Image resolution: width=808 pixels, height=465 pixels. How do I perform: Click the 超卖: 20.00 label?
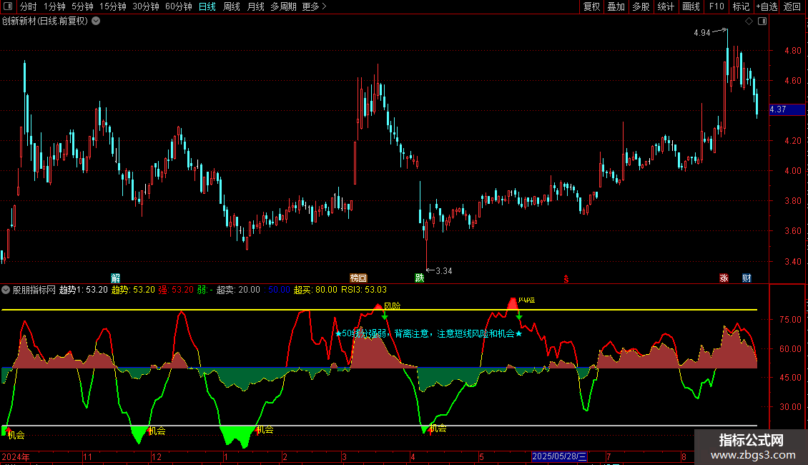click(x=238, y=290)
